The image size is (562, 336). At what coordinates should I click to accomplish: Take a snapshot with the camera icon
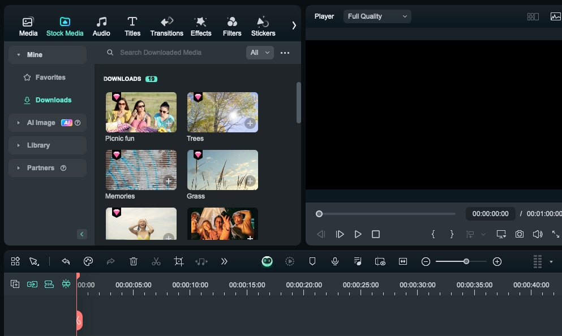[x=520, y=234]
